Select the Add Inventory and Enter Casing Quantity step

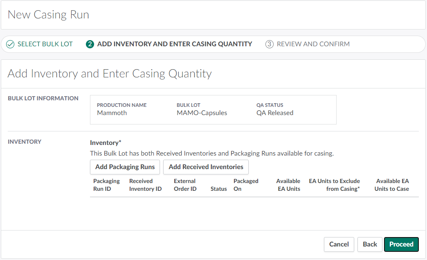(x=174, y=44)
